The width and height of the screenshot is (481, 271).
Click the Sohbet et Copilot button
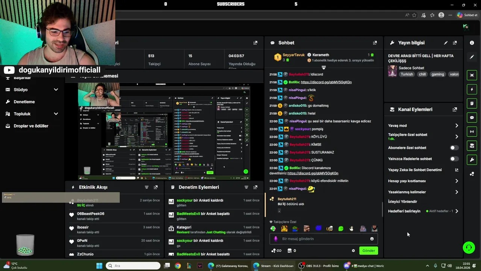467,15
